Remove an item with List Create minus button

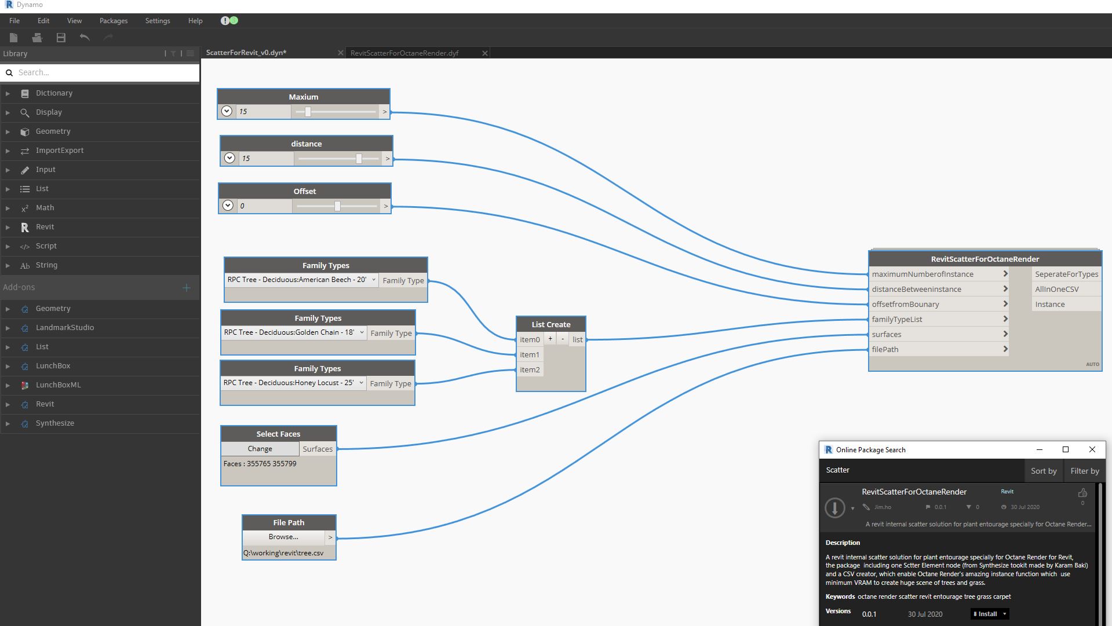[563, 339]
